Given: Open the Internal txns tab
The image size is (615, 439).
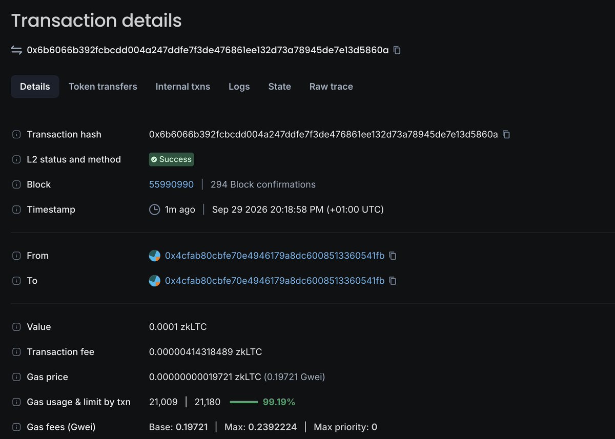Looking at the screenshot, I should (x=183, y=87).
